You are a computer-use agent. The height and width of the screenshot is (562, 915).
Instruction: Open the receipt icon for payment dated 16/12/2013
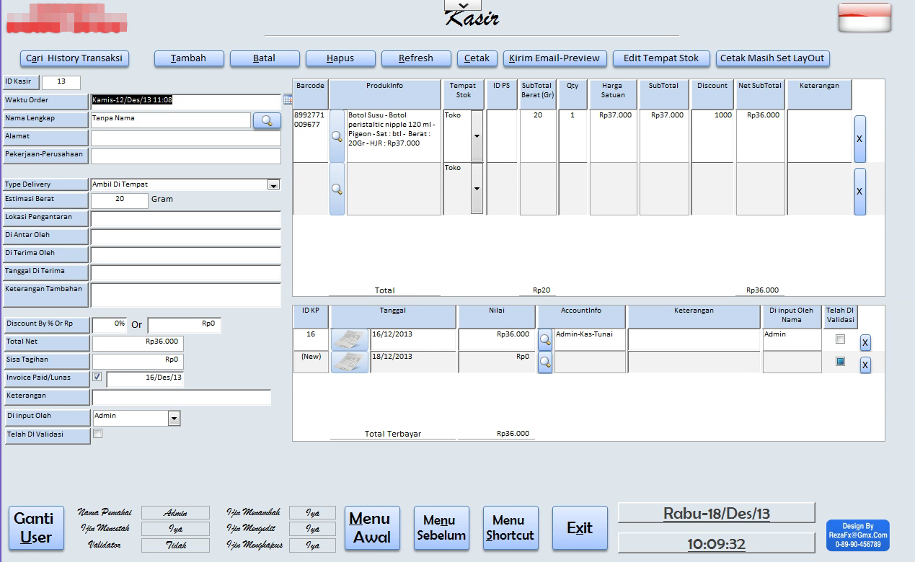click(x=350, y=339)
